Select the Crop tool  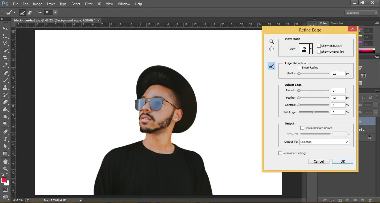(5, 58)
